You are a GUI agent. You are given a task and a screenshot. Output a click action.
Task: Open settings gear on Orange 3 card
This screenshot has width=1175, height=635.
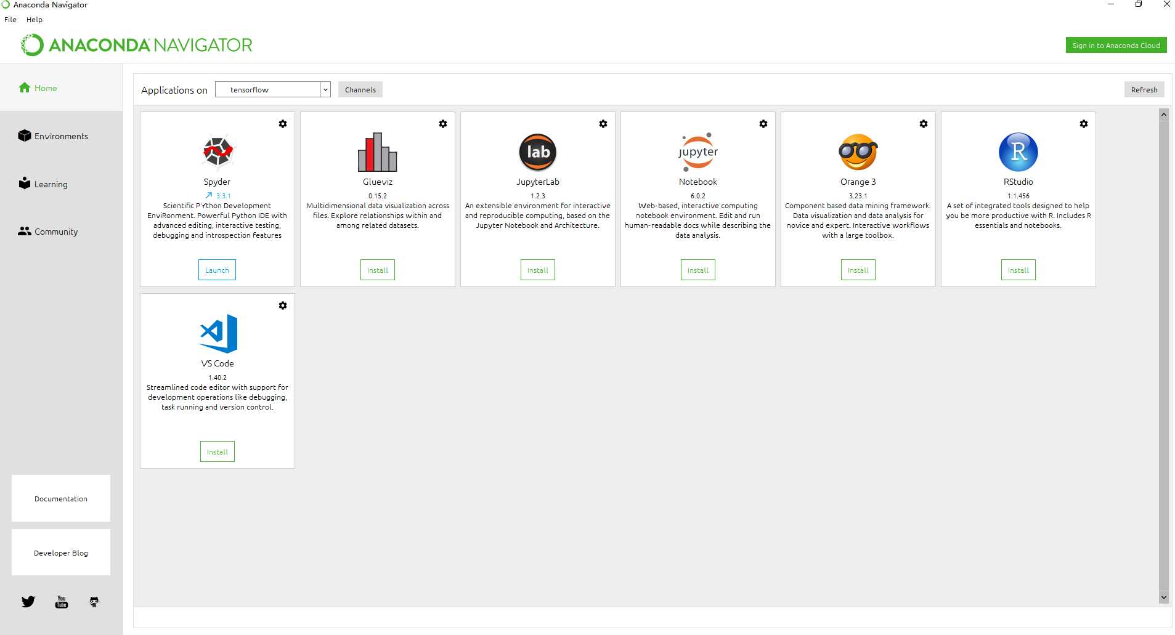924,124
